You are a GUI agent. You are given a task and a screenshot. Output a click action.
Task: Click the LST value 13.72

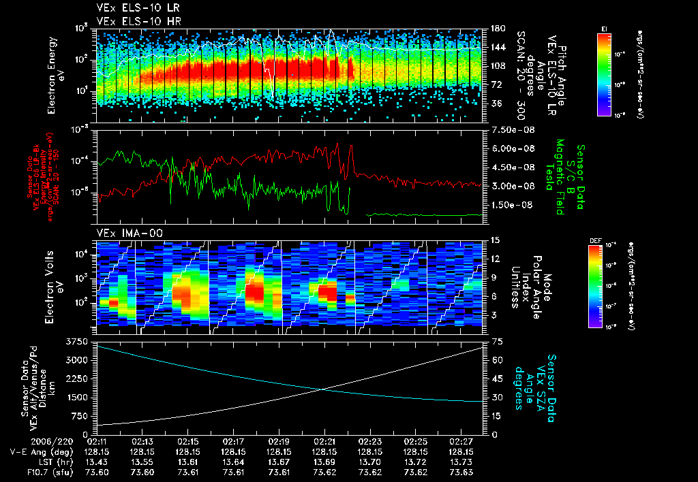(x=416, y=462)
